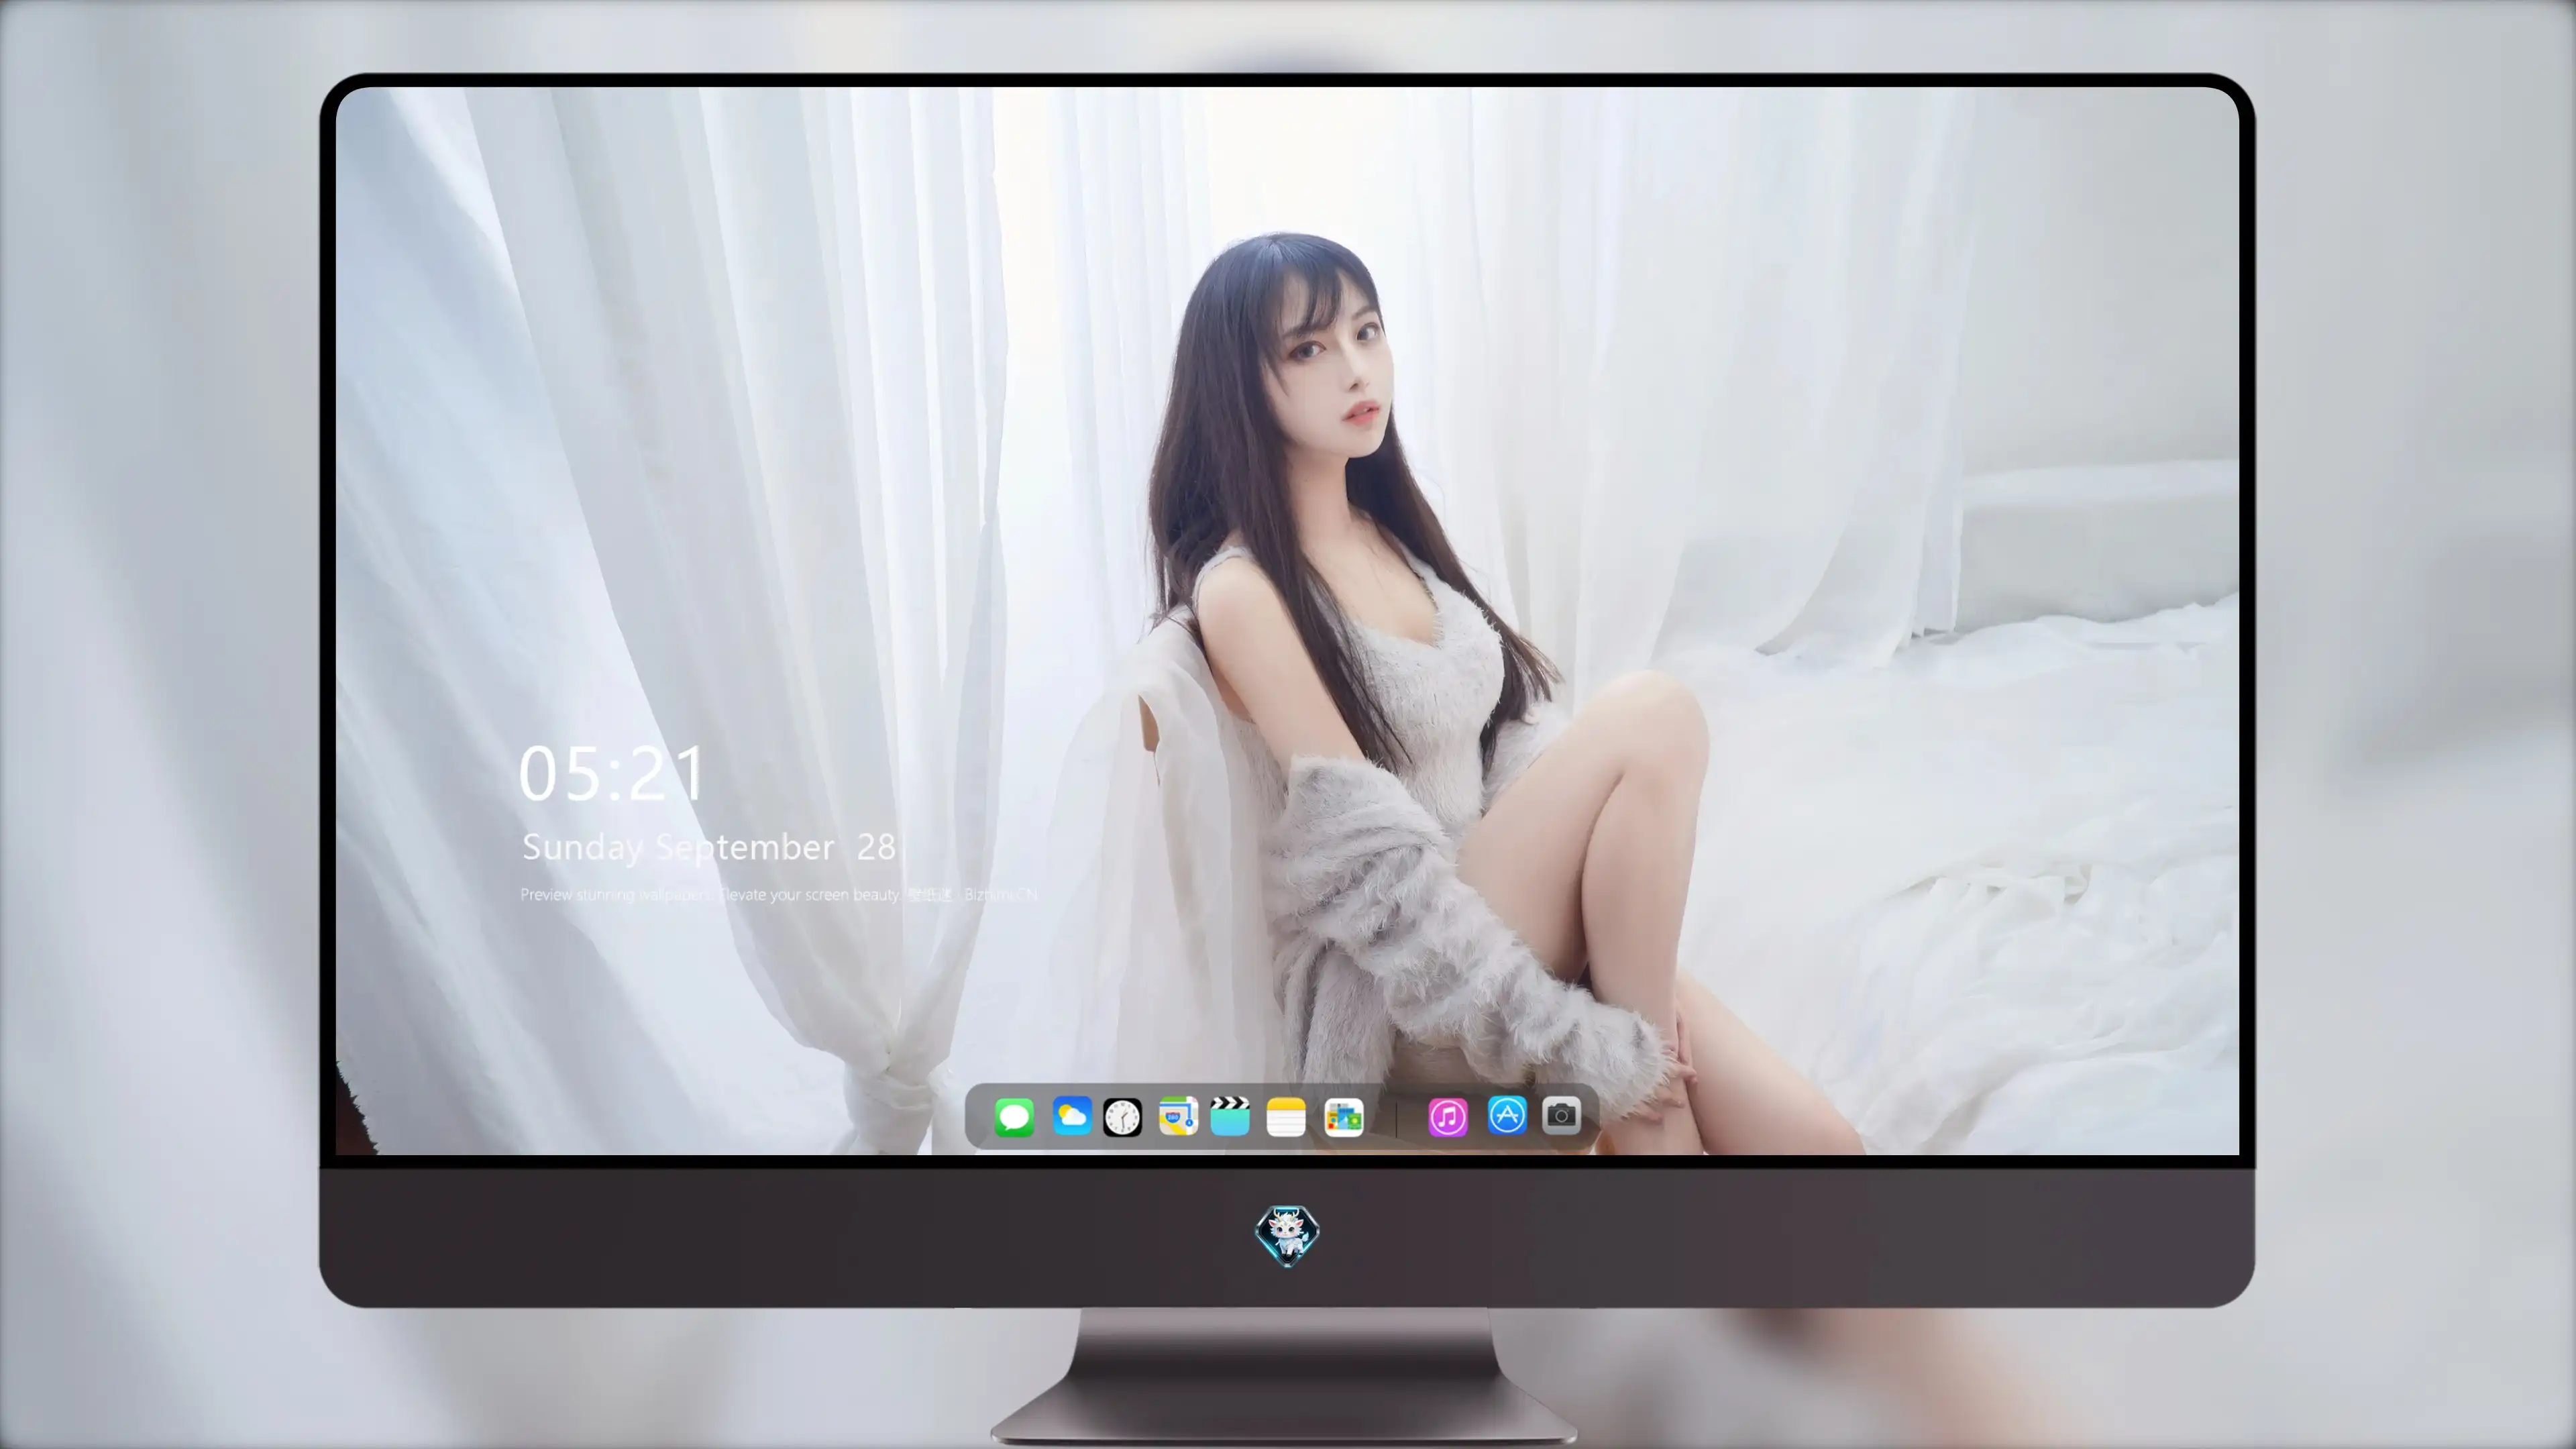Click the dragon logo on monitor chin
The image size is (2576, 1449).
coord(1287,1235)
